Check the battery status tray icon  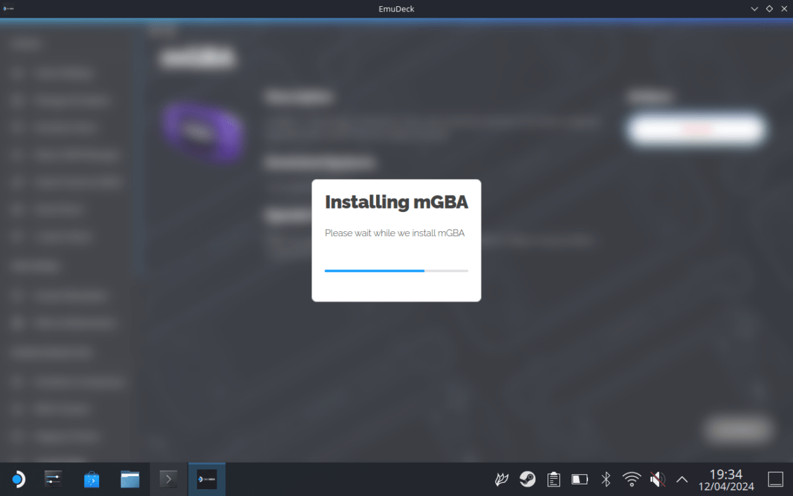tap(580, 479)
